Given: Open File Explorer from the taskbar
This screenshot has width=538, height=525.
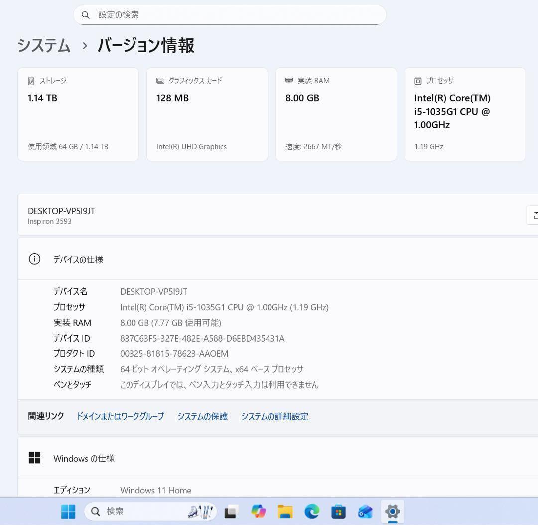Looking at the screenshot, I should point(285,511).
